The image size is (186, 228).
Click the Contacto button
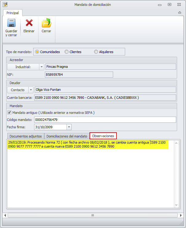tap(18, 90)
